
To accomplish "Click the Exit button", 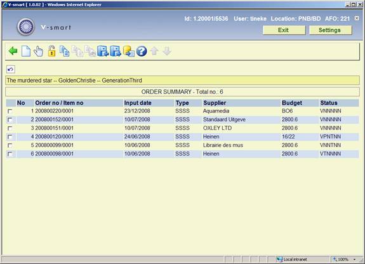I will pyautogui.click(x=284, y=30).
